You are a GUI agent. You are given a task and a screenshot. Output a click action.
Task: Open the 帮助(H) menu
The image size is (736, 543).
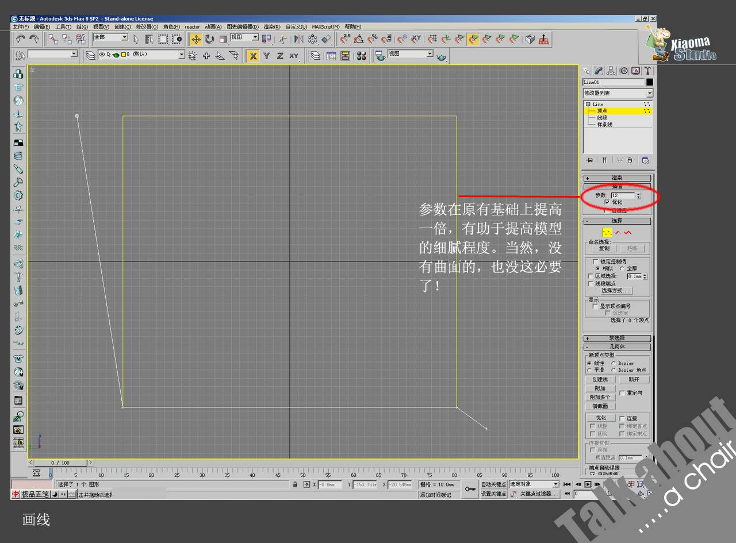353,26
